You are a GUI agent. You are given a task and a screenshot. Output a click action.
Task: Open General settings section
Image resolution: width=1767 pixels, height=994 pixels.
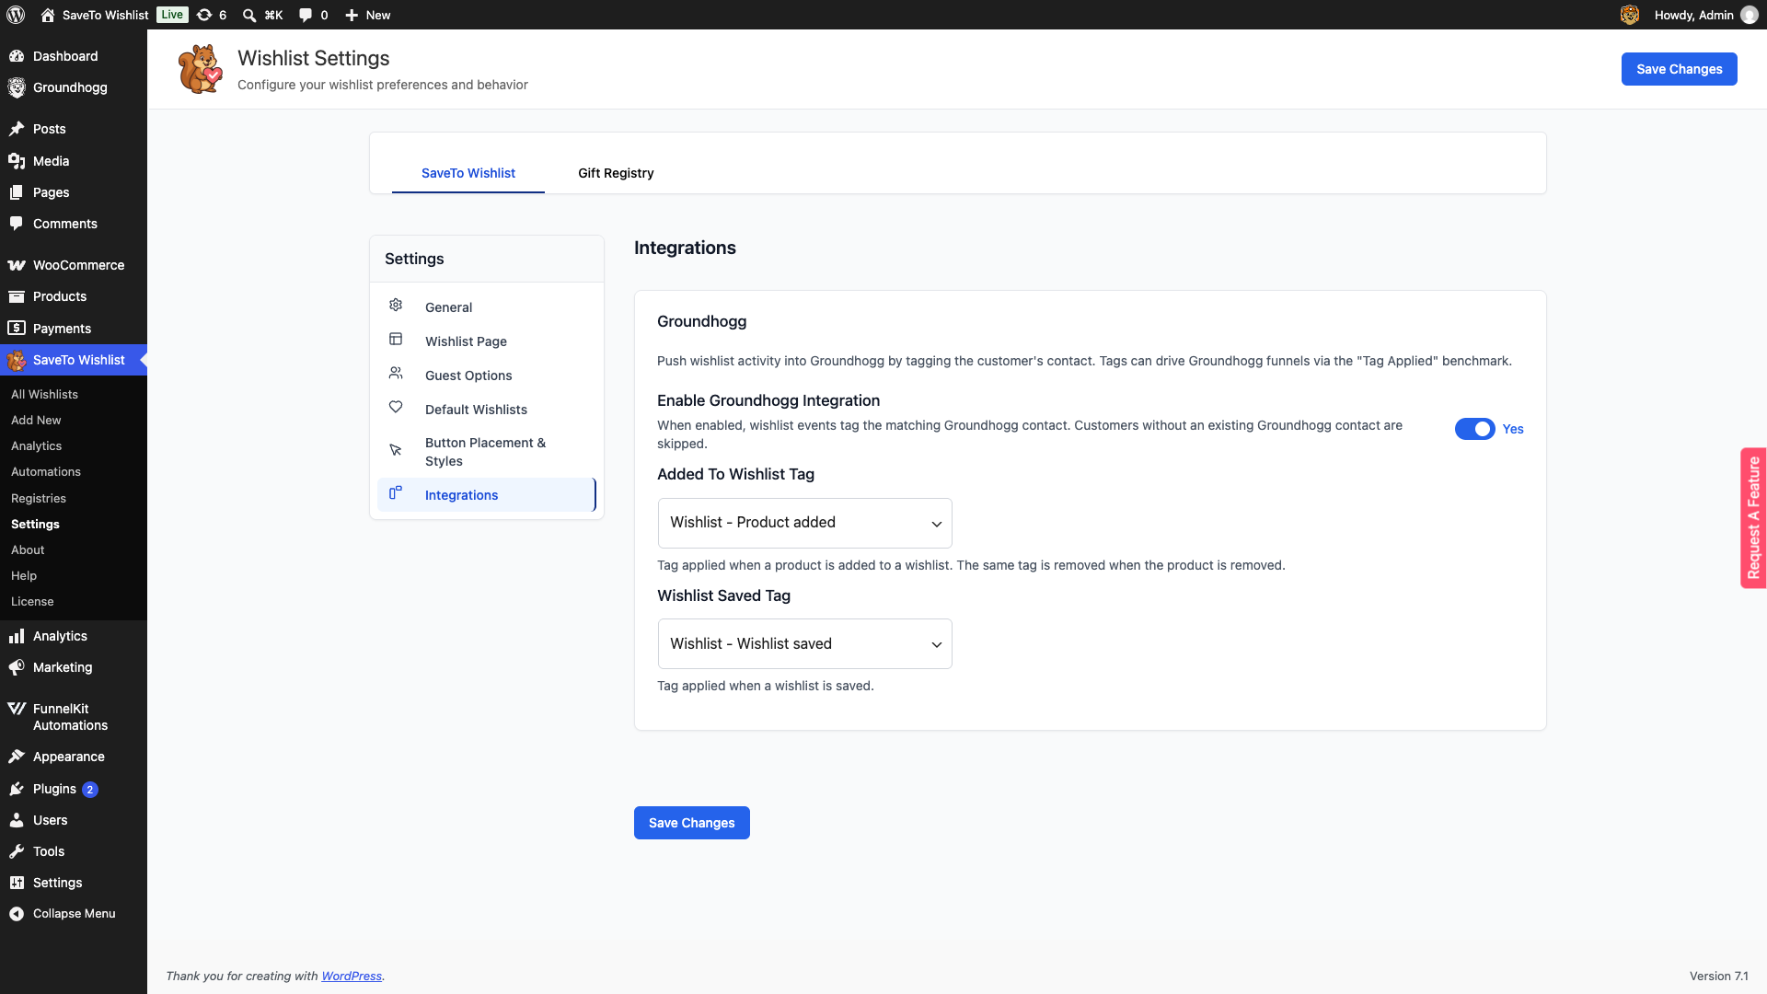tap(487, 307)
